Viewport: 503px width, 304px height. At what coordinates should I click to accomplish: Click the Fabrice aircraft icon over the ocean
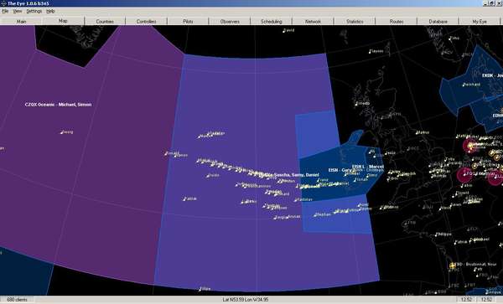point(184,199)
